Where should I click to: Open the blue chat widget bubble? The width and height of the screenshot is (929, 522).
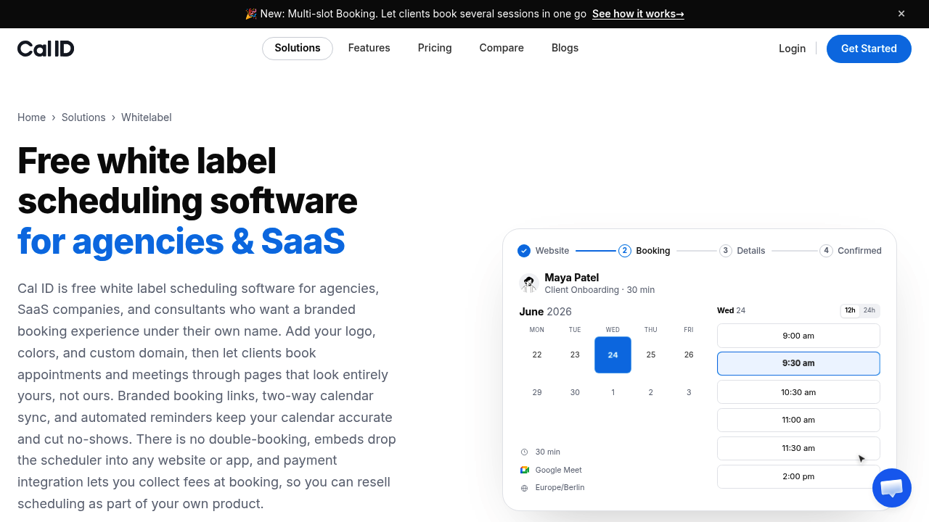click(891, 488)
